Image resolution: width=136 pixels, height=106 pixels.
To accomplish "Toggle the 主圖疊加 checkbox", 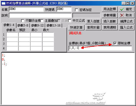I will [x=42, y=21].
